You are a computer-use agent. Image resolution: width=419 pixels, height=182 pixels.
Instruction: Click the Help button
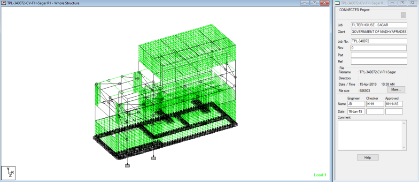click(368, 158)
